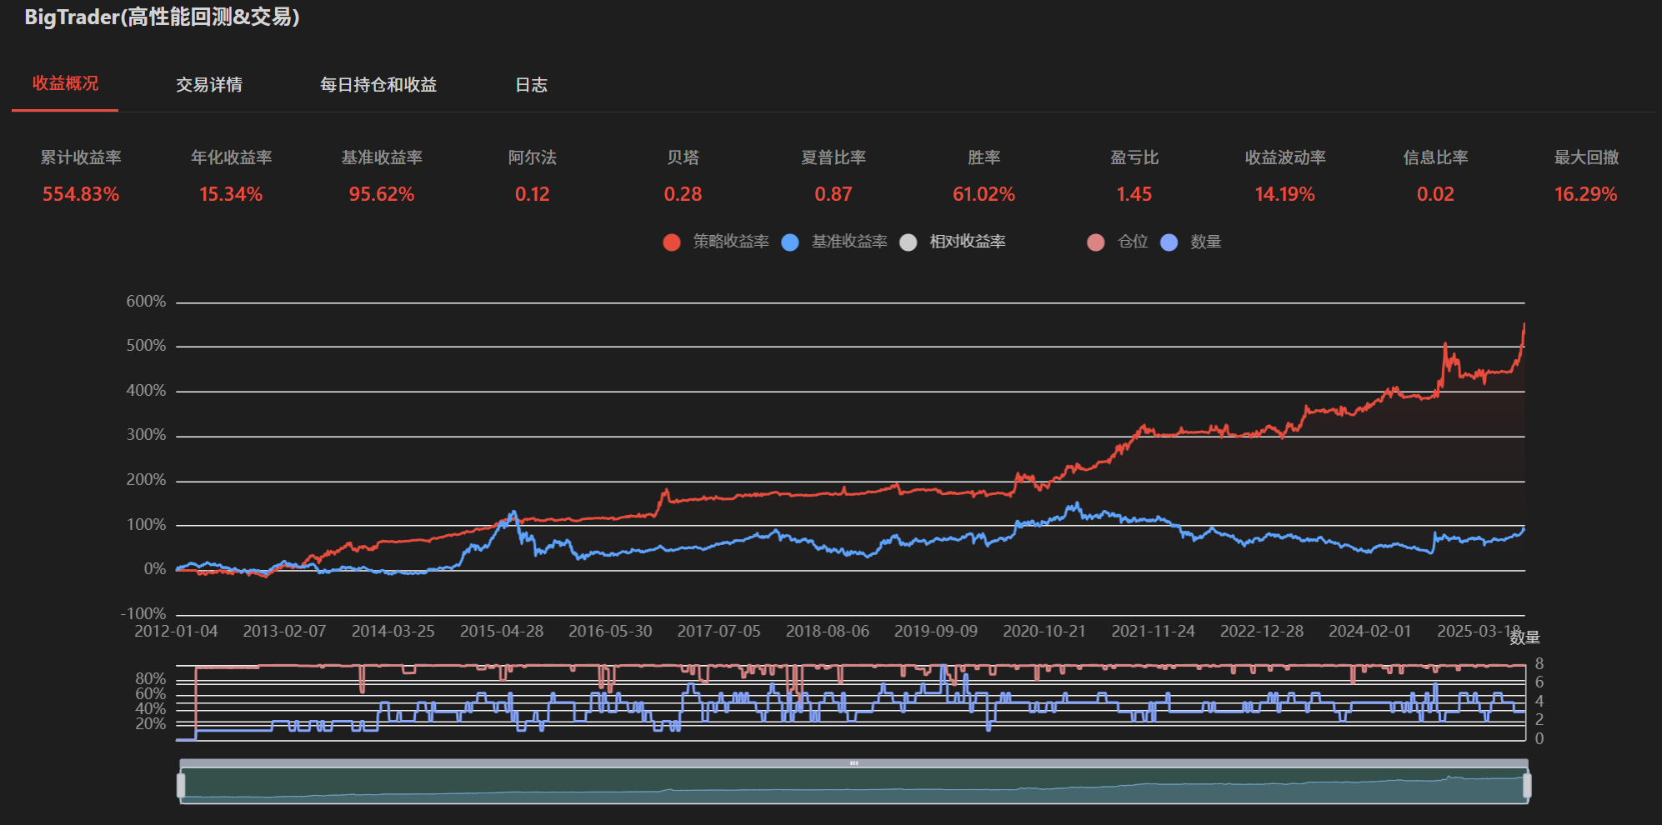Click the right handle of the range slider
The width and height of the screenshot is (1662, 825).
pos(1527,785)
